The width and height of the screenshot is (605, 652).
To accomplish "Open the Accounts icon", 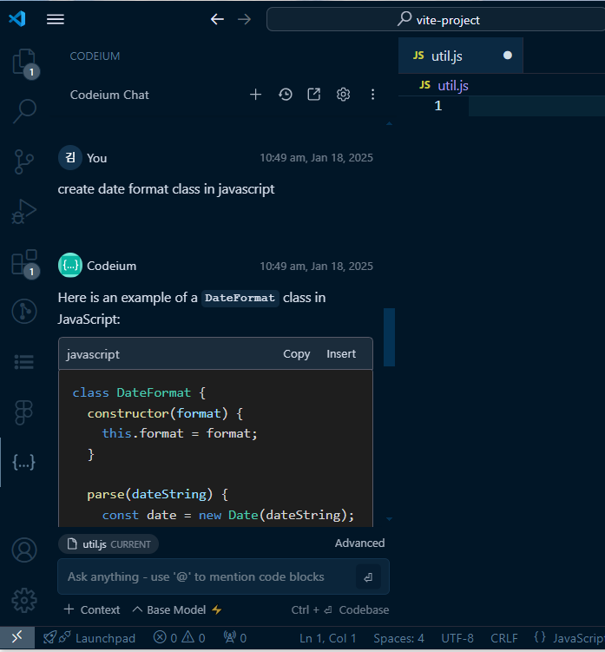I will point(24,550).
